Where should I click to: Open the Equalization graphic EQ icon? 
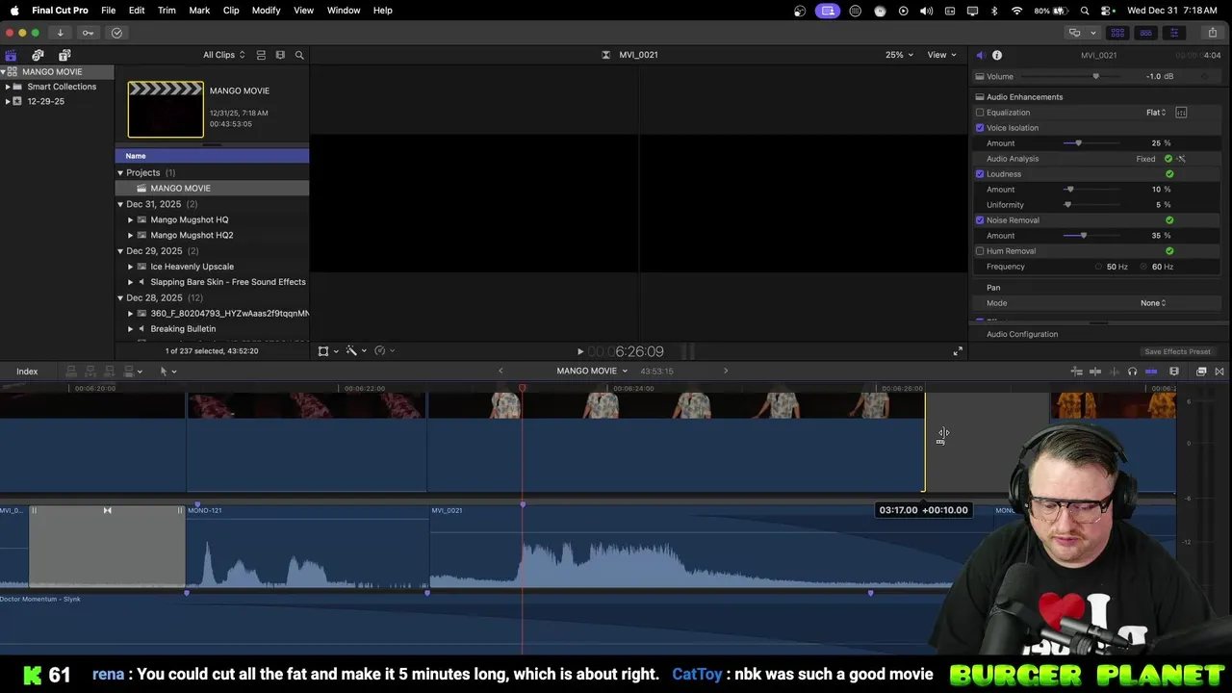(x=1181, y=113)
